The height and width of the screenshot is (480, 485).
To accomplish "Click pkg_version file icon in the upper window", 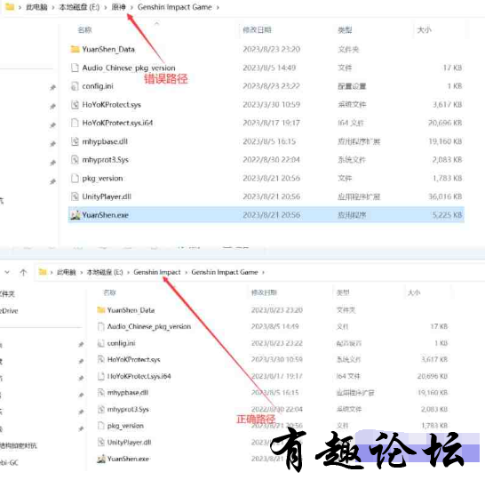I will (x=75, y=179).
